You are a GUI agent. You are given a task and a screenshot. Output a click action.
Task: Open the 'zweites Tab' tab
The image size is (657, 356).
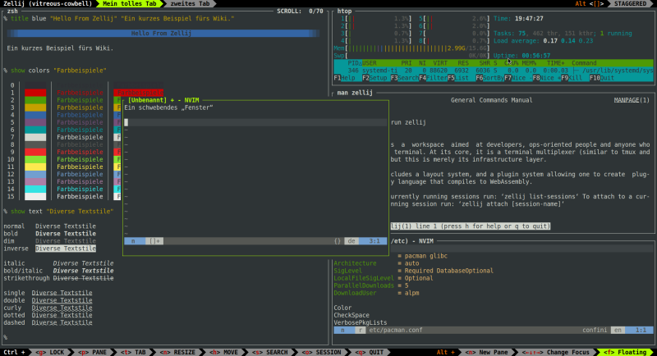coord(189,4)
